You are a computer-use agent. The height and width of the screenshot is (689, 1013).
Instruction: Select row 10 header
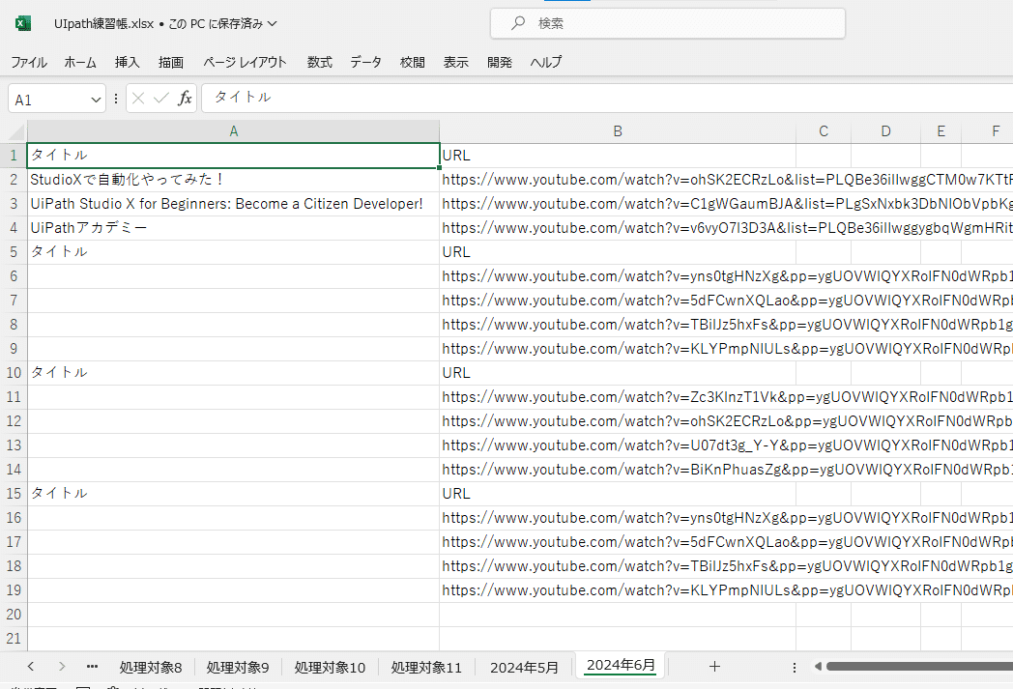[14, 373]
